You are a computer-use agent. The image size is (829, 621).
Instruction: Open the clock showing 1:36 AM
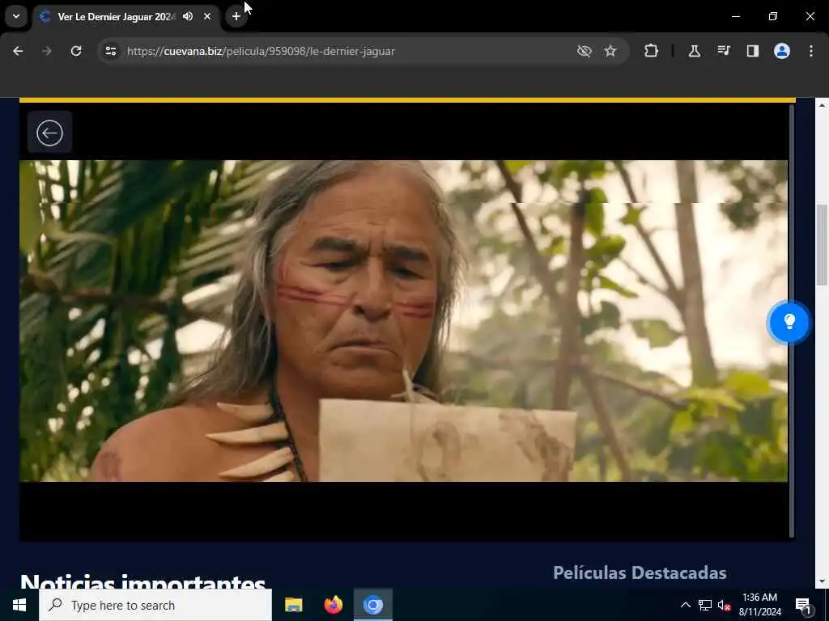pyautogui.click(x=759, y=605)
